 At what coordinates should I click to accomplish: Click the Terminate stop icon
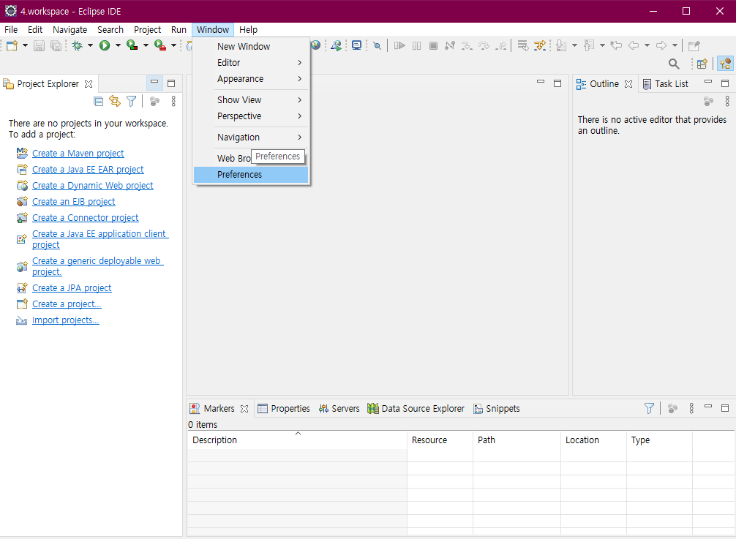click(x=433, y=45)
